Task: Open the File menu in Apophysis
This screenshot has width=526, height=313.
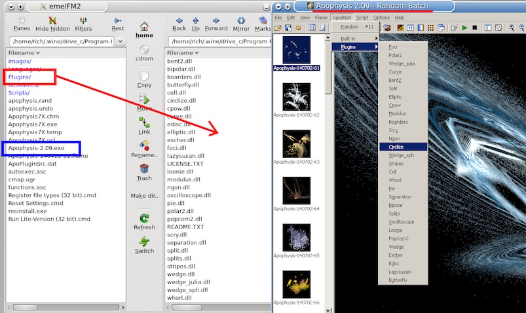Action: coord(278,18)
